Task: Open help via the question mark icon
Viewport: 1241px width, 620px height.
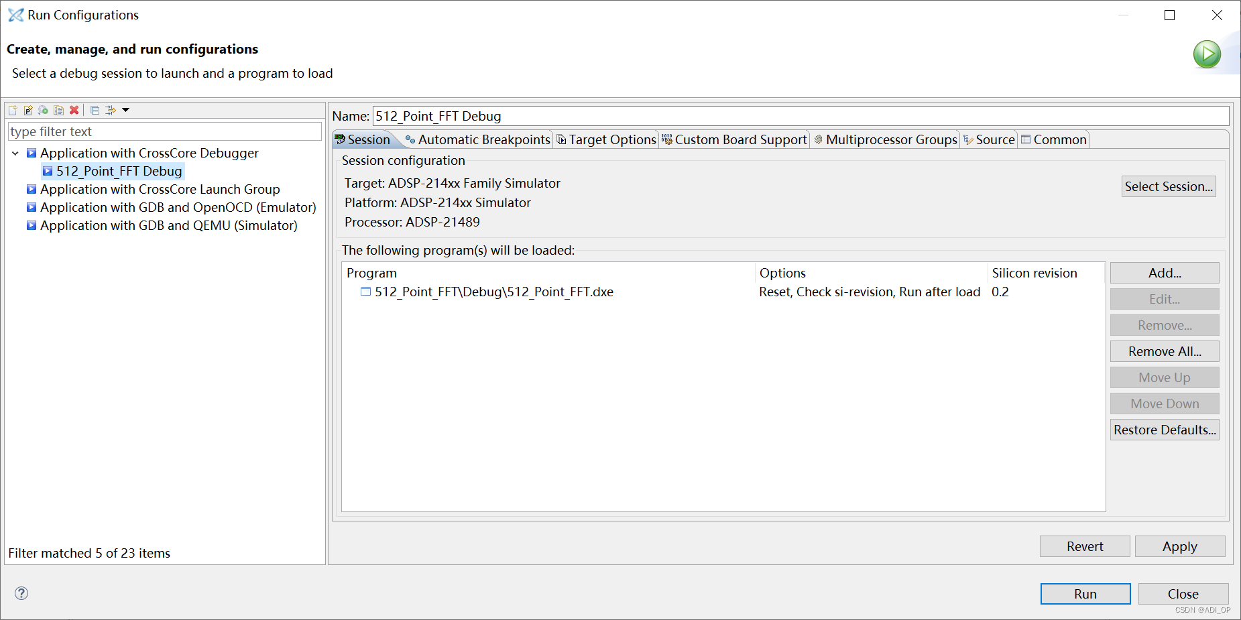Action: (x=21, y=593)
